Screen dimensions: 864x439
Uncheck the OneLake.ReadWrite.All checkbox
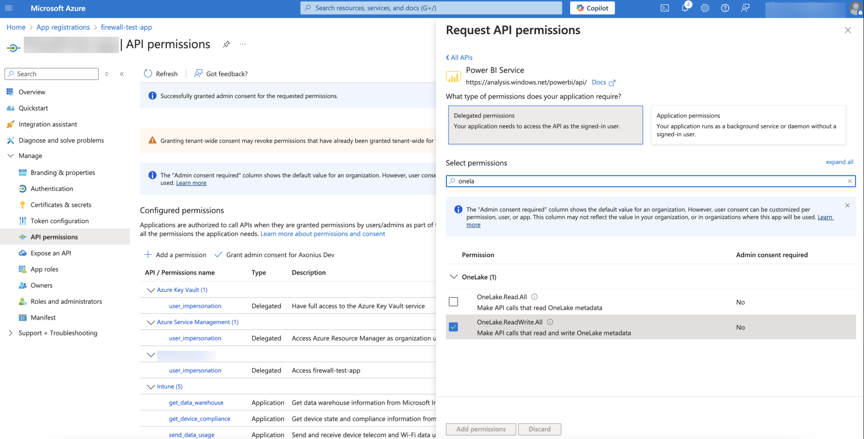click(x=453, y=327)
